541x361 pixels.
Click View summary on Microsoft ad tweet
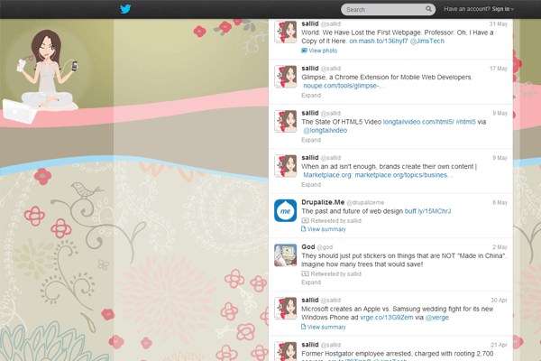326,327
